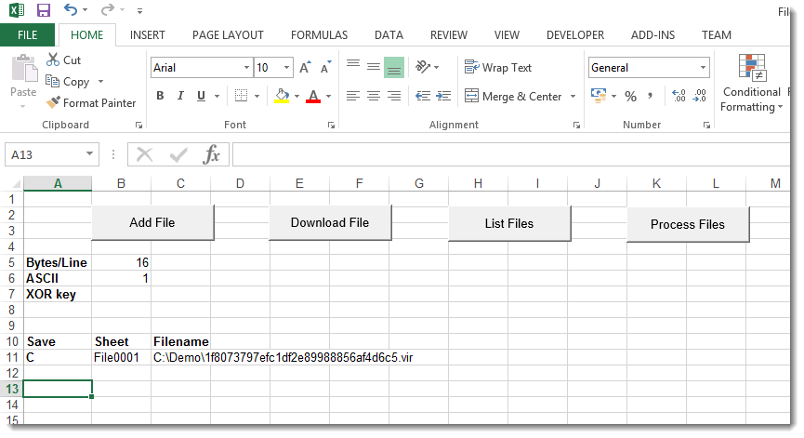This screenshot has height=438, width=804.
Task: Open the PAGE LAYOUT ribbon tab
Action: [228, 35]
